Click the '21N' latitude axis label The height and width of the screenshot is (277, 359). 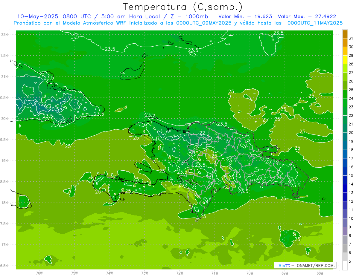coord(5,77)
